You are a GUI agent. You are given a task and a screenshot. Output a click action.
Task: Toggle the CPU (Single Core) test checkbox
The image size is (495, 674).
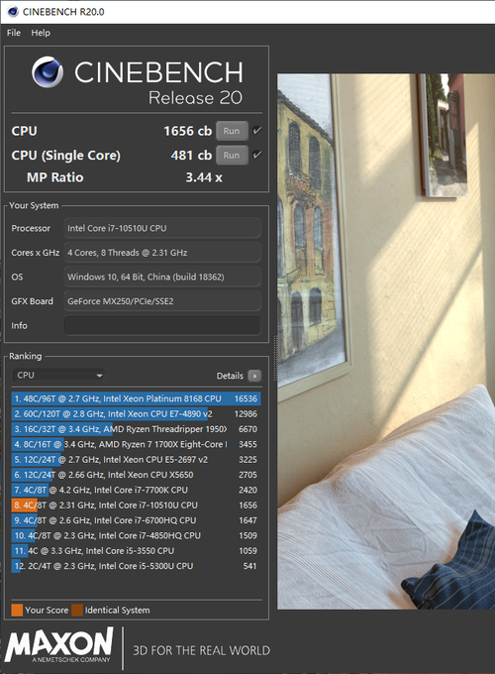click(256, 155)
